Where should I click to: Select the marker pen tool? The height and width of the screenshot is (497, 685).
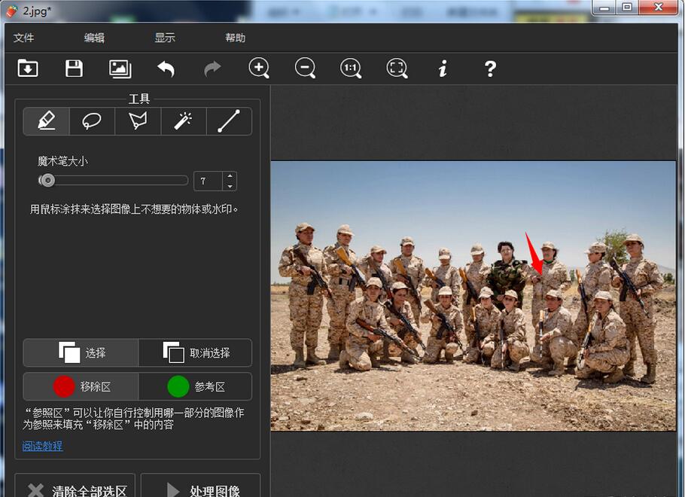point(47,121)
